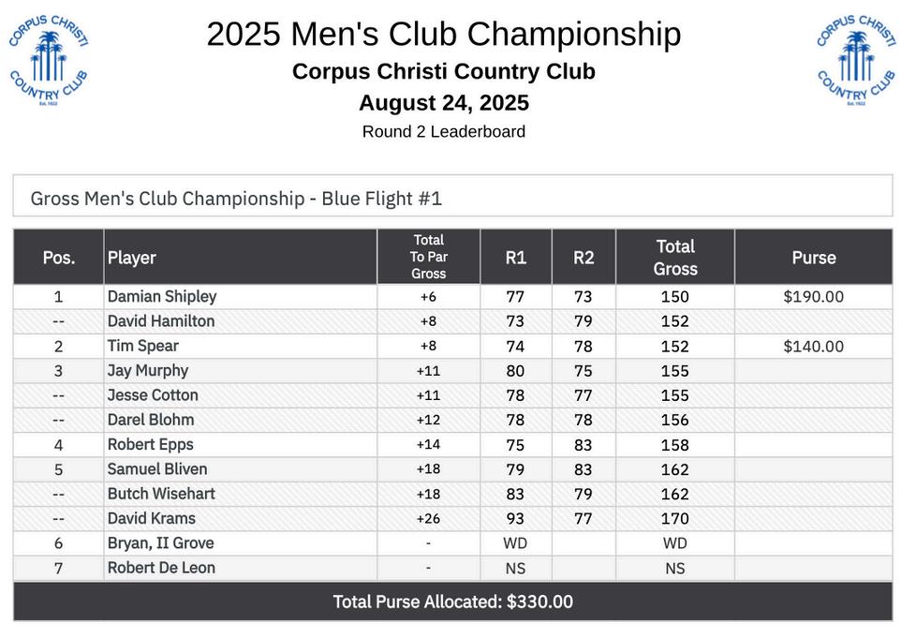Click the left Corpus Christi Country Club logo
Viewport: 901px width, 638px height.
(49, 60)
